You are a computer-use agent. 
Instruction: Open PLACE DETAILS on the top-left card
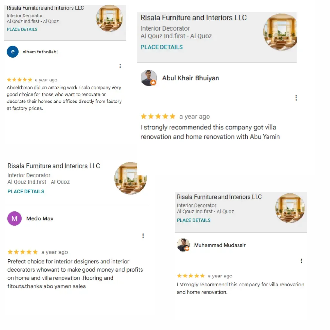point(22,29)
